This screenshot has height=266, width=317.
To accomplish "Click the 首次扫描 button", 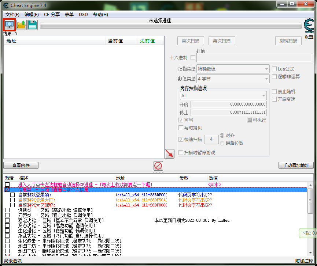I will click(x=191, y=41).
